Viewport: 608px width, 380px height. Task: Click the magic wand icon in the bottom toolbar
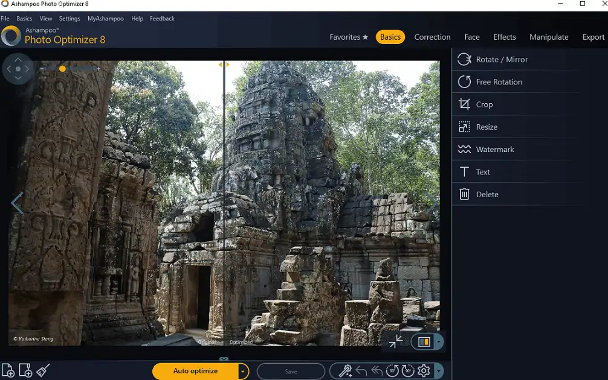[x=345, y=371]
